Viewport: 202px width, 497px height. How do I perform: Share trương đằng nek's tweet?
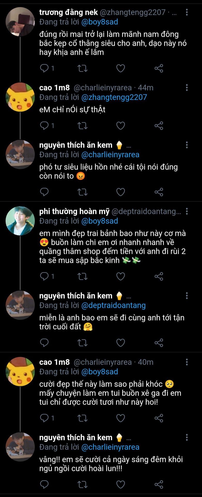159,68
